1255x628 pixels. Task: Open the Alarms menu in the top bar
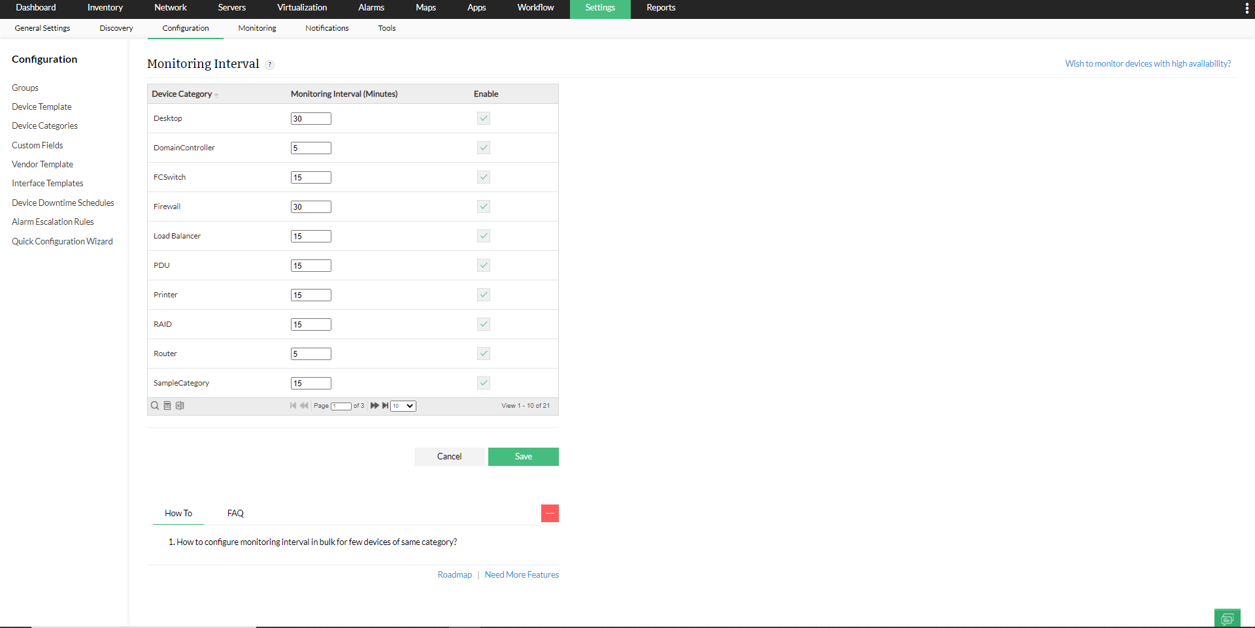[x=371, y=8]
